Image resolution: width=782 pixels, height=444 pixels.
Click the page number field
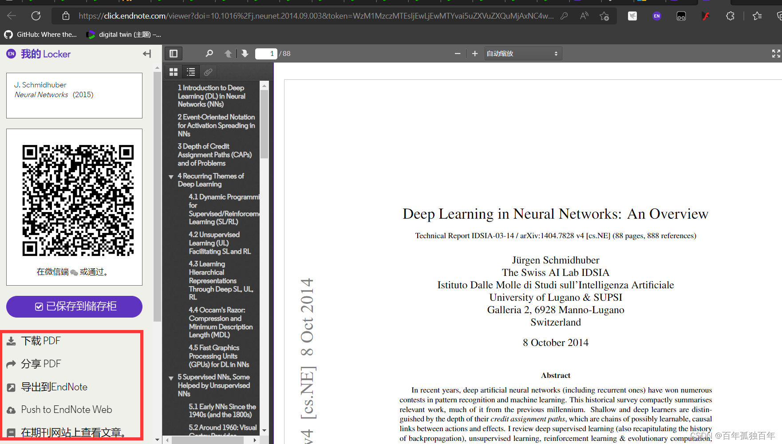coord(266,54)
